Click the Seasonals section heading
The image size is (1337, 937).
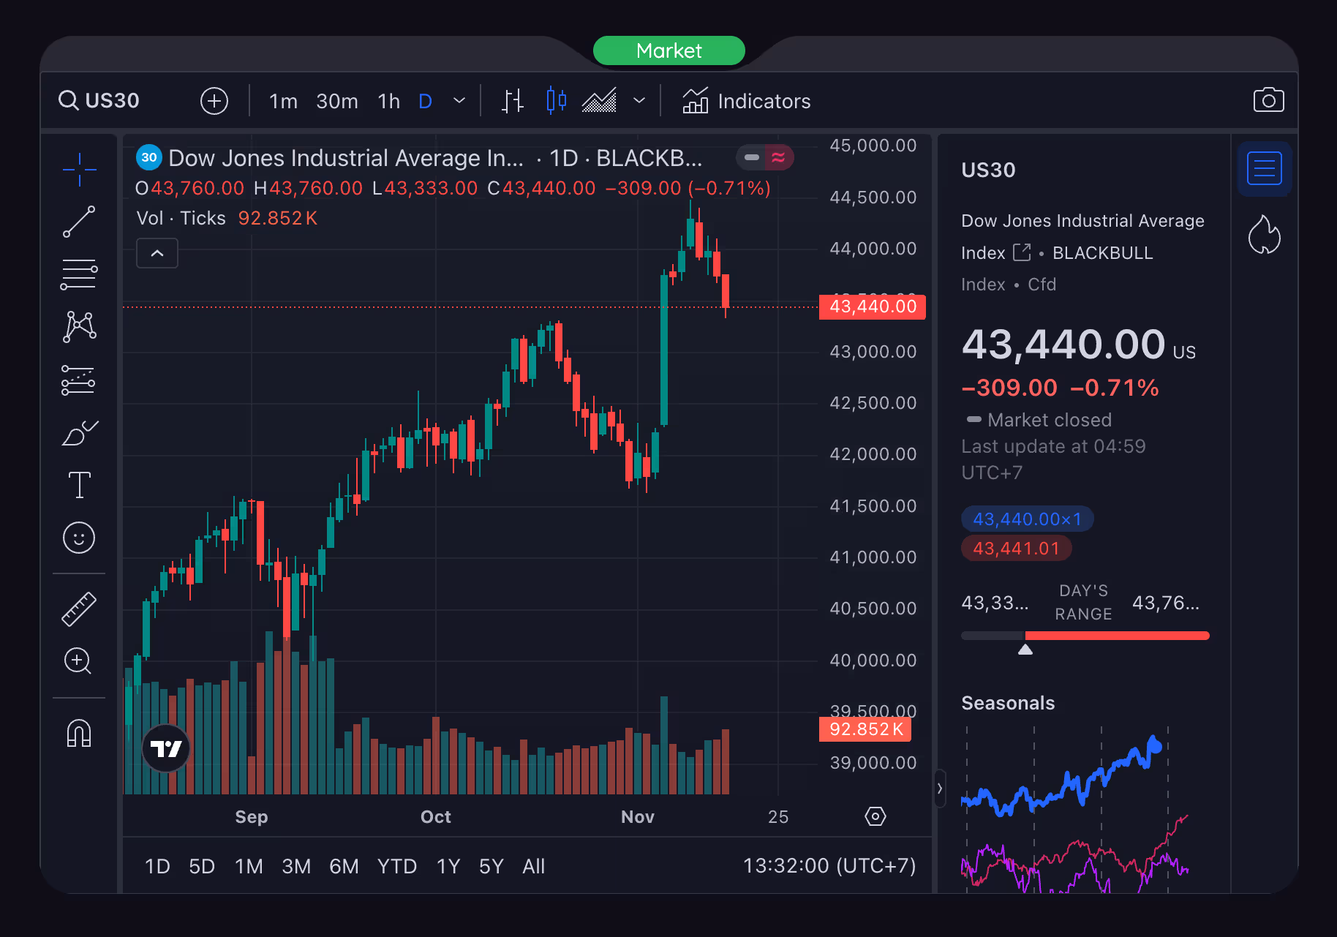pos(1008,703)
